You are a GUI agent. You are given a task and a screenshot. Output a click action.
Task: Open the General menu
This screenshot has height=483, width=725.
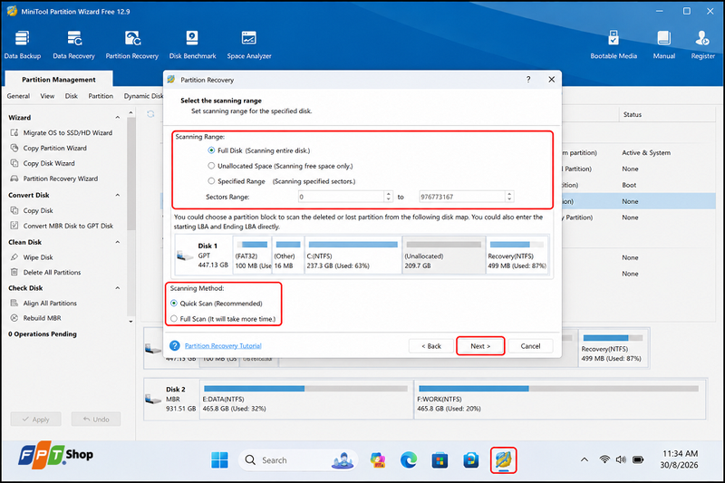(x=18, y=96)
